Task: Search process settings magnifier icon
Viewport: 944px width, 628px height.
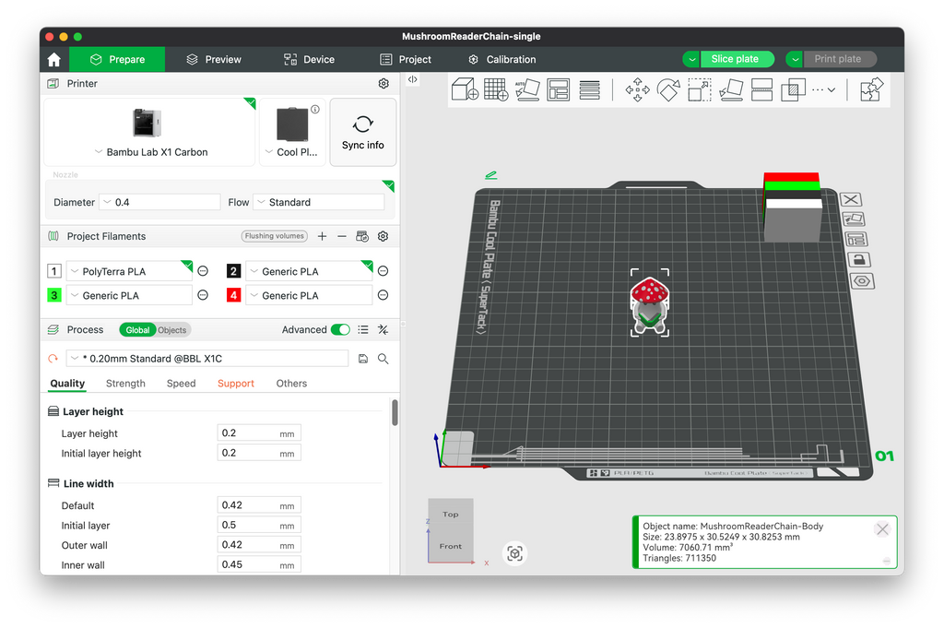Action: tap(383, 359)
